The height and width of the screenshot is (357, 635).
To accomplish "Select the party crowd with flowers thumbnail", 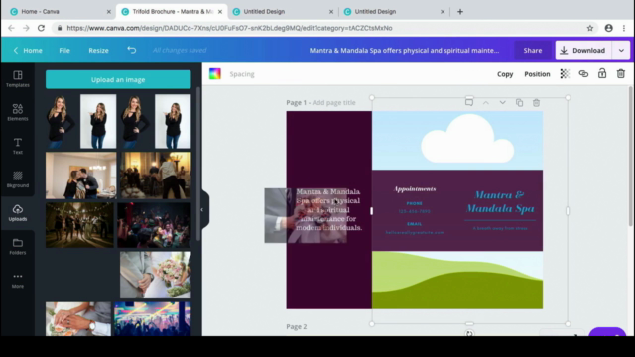I will click(x=154, y=225).
